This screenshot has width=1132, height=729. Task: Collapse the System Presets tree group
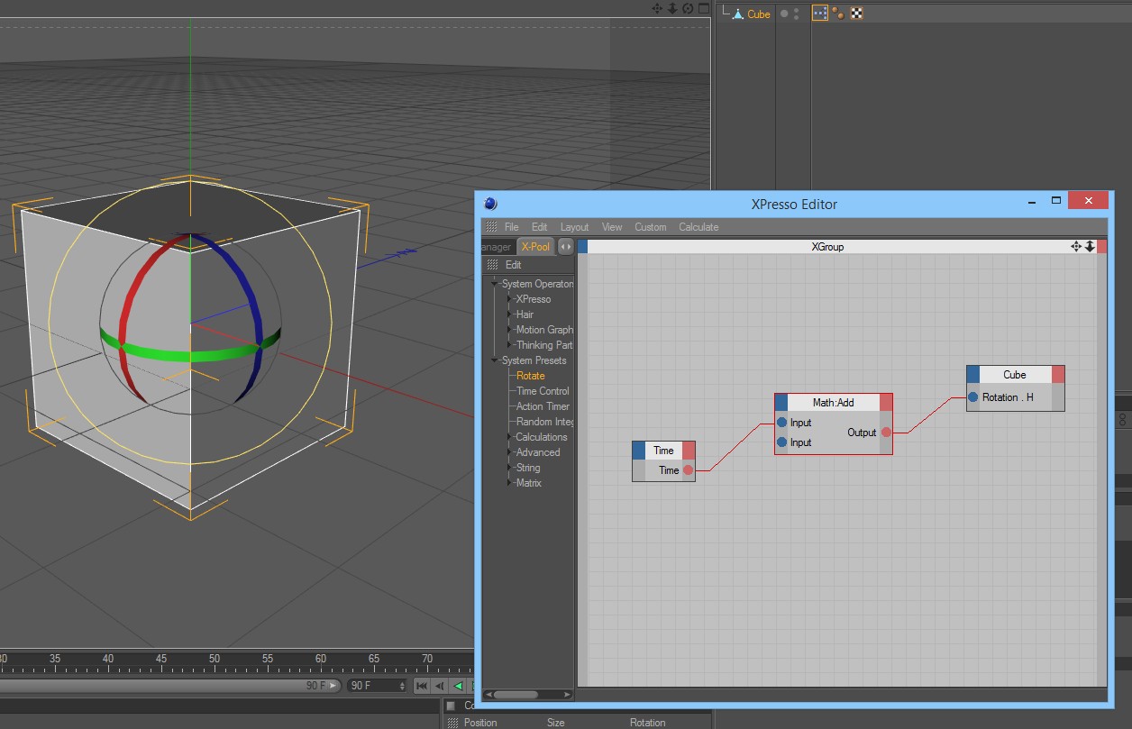(495, 360)
